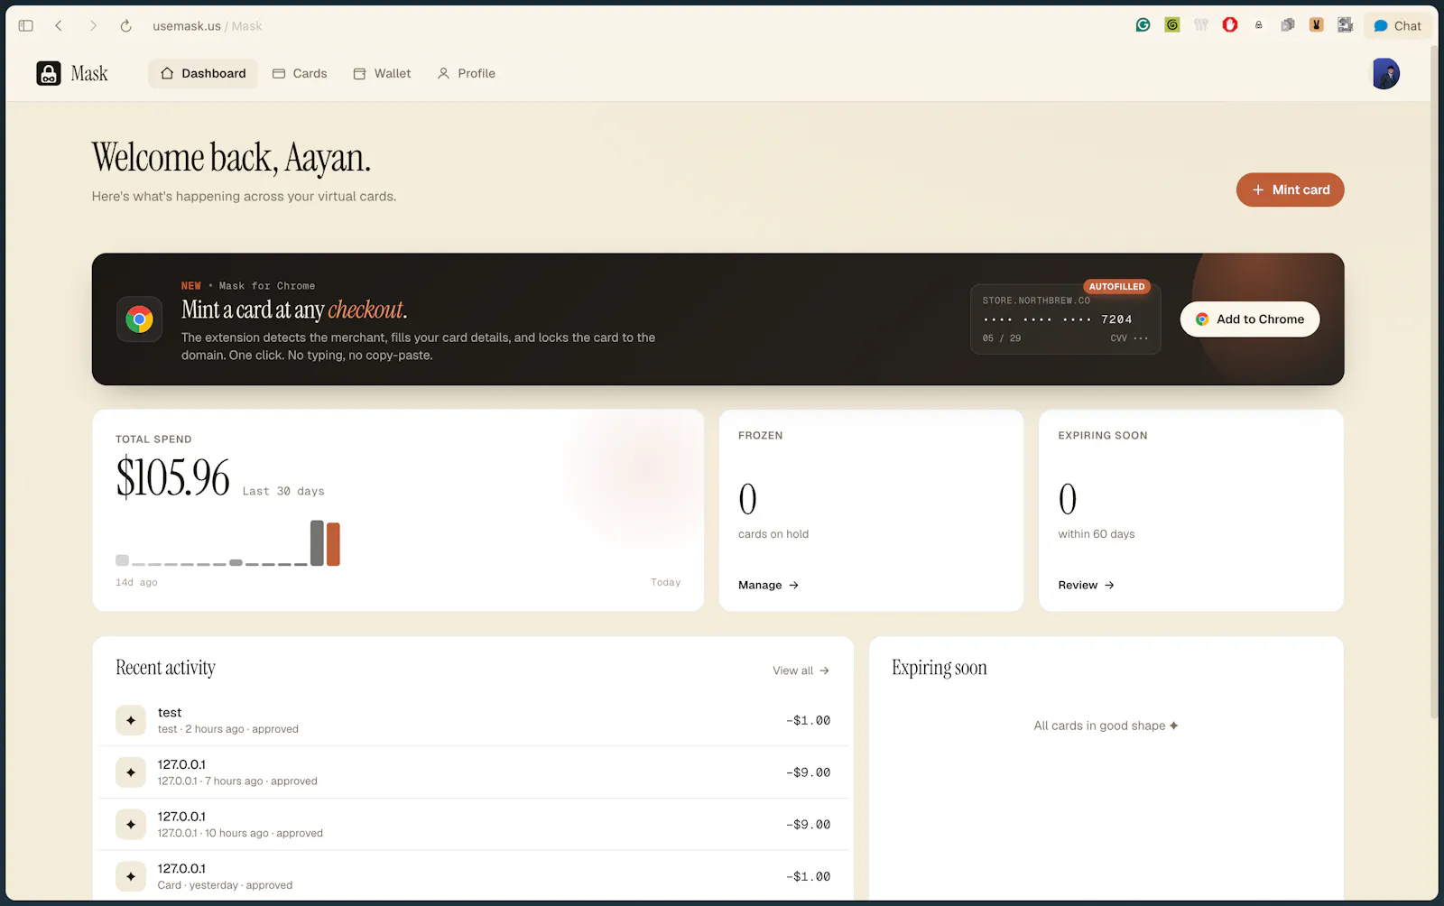Screen dimensions: 1444x906
Task: Open Manage link under Frozen cards
Action: click(769, 585)
